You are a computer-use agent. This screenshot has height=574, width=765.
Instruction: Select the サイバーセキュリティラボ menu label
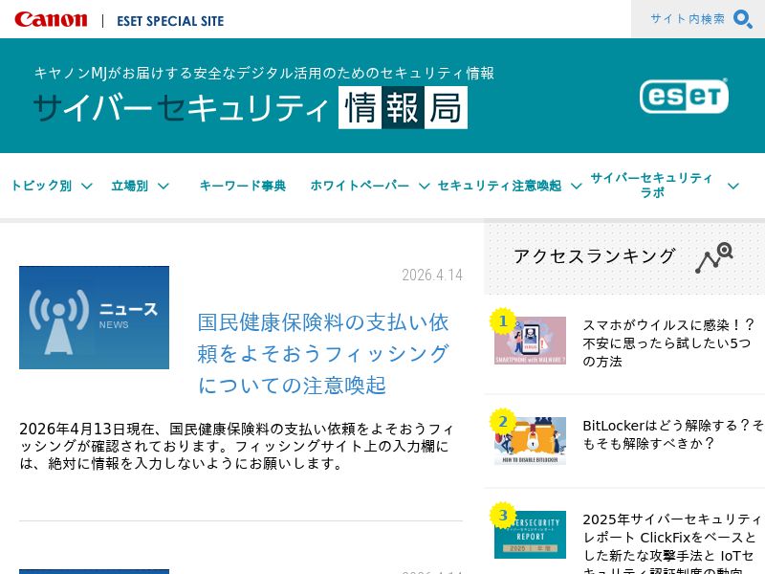tap(651, 186)
